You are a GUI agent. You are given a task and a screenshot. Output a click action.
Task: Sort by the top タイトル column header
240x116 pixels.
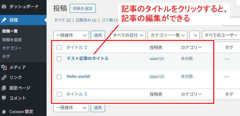[x=74, y=47]
